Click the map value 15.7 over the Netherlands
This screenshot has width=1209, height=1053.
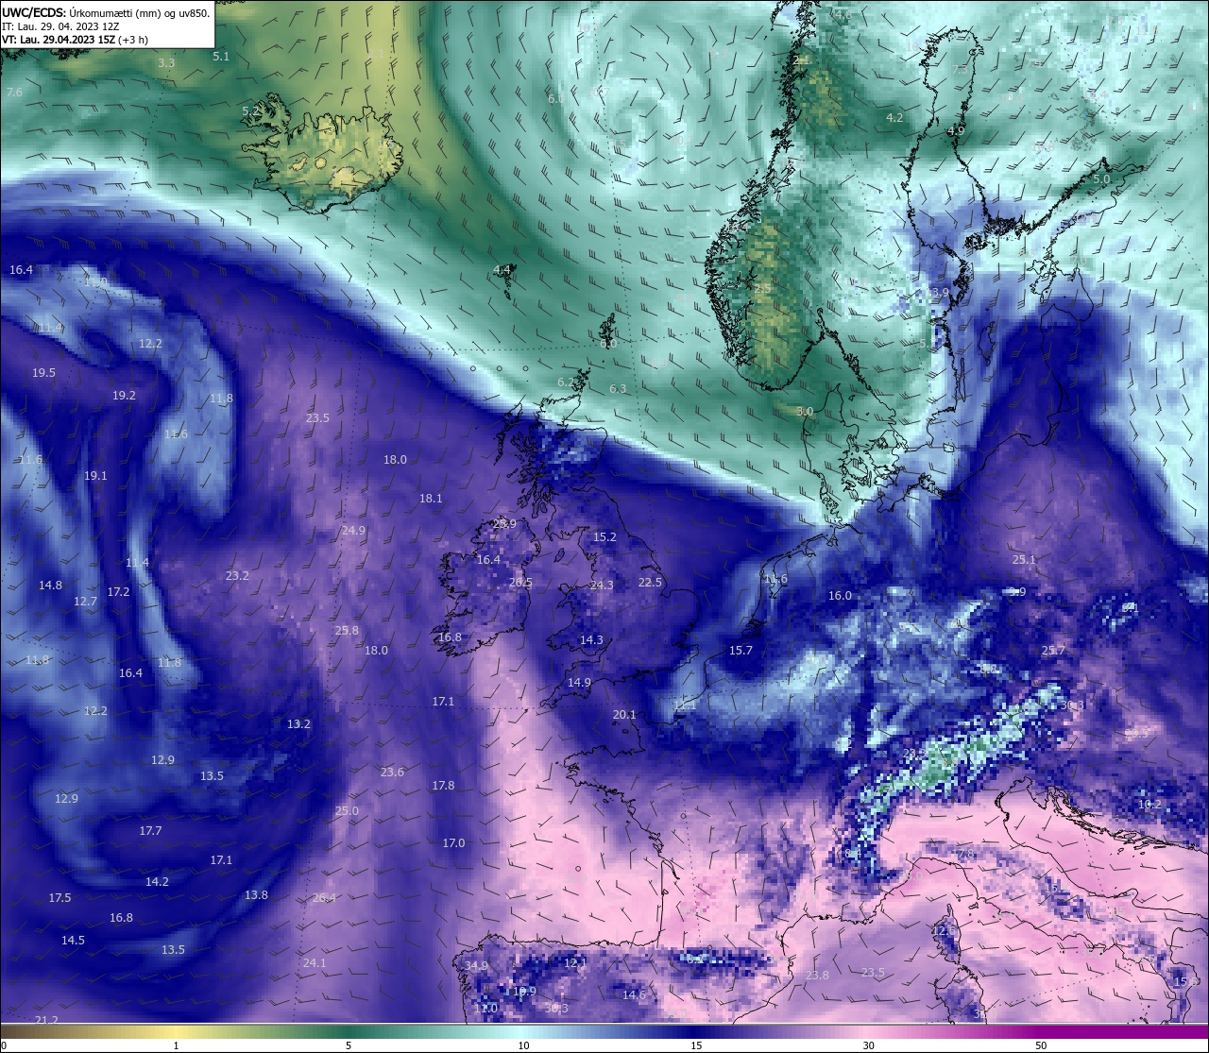(x=741, y=651)
